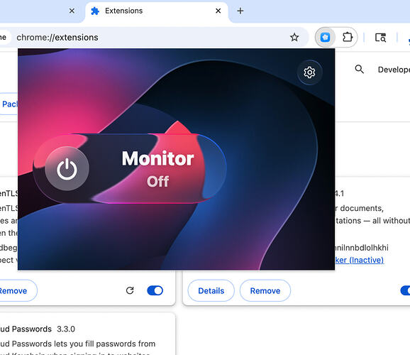Click the Passwords 3.3.0 extension title
The image size is (410, 355).
click(x=38, y=329)
